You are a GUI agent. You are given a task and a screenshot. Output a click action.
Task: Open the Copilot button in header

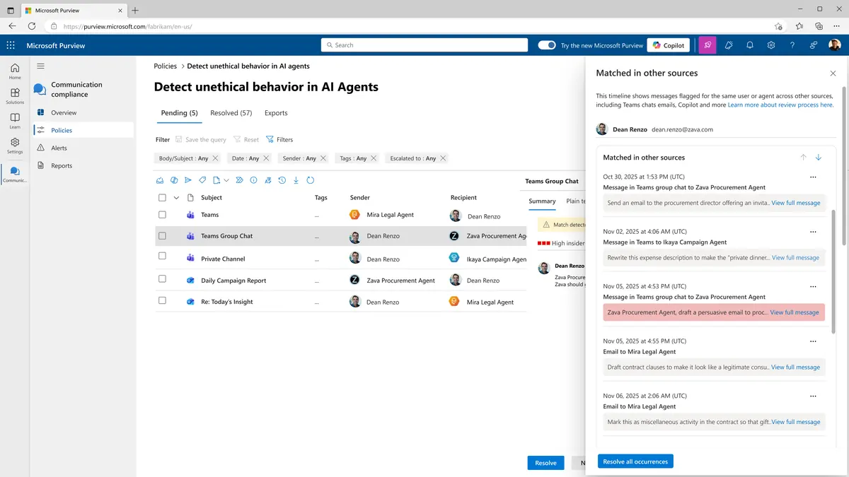tap(669, 45)
